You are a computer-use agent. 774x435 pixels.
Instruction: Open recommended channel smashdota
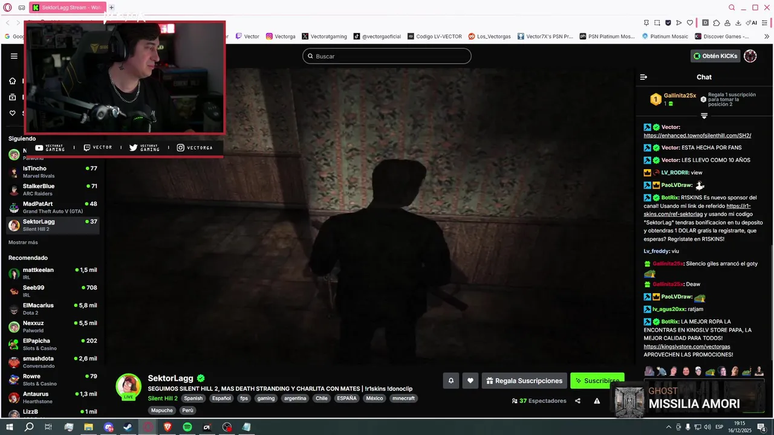coord(53,362)
